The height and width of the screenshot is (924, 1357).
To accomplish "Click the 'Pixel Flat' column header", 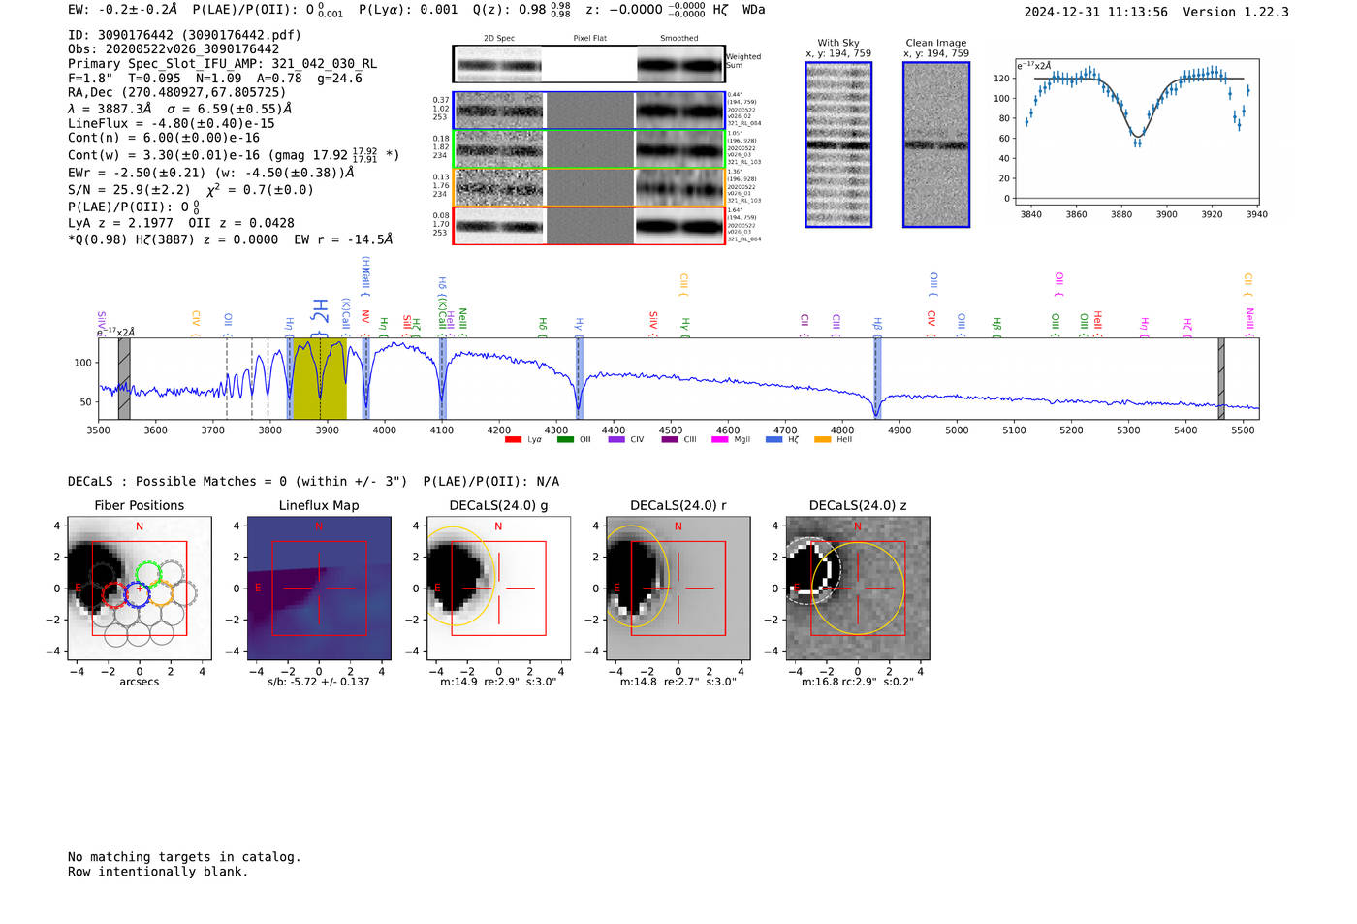I will coord(589,39).
